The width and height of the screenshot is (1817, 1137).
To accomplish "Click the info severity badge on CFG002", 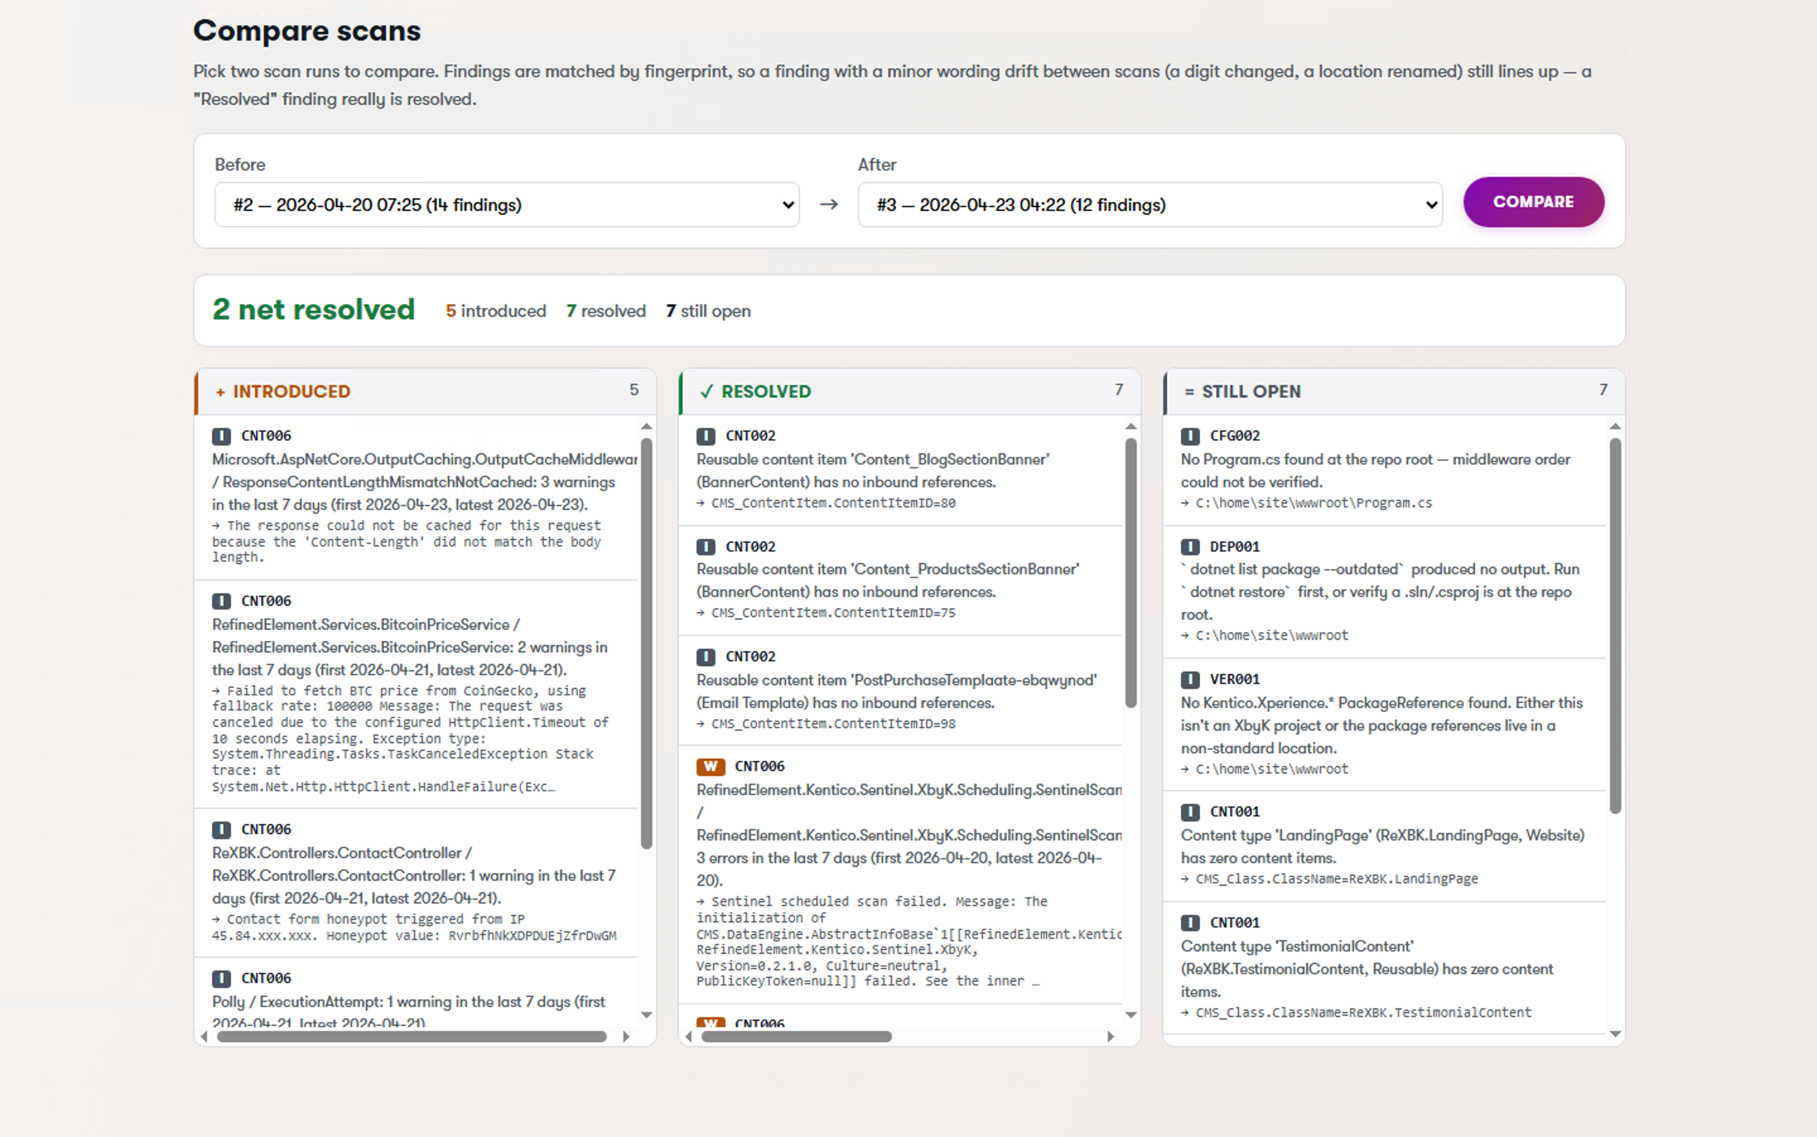I will (1190, 435).
